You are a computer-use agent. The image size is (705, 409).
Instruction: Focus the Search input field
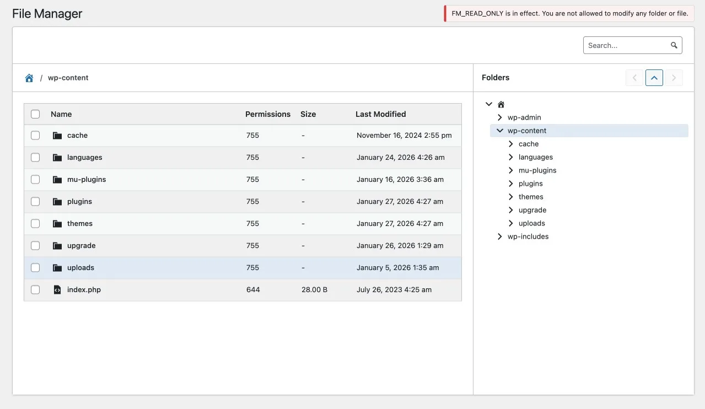pos(626,45)
